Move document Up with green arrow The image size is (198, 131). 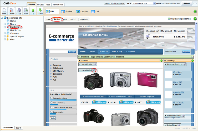(33, 11)
